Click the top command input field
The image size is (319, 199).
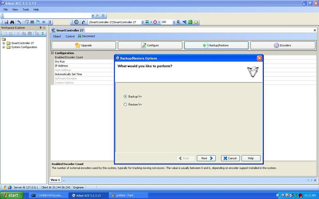click(48, 16)
